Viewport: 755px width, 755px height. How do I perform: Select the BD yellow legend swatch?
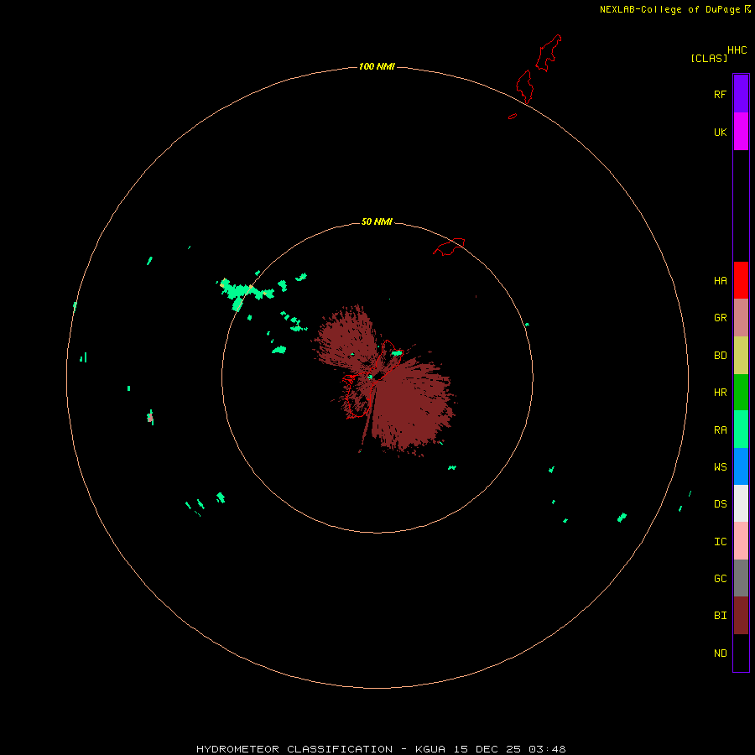coord(741,356)
